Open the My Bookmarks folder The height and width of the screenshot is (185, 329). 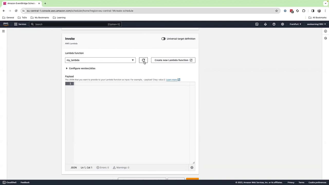click(x=40, y=18)
